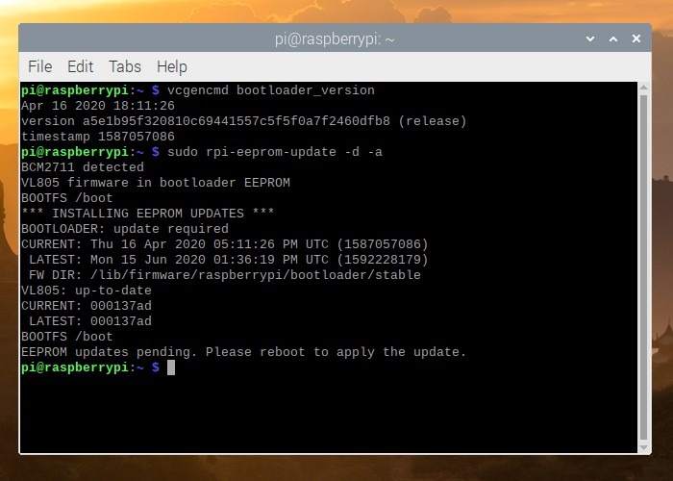
Task: Click the (release) text on version line
Action: [x=433, y=121]
